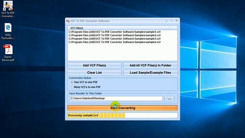This screenshot has width=245, height=138.
Task: Choose One VCF to one PDF option
Action: point(84,82)
